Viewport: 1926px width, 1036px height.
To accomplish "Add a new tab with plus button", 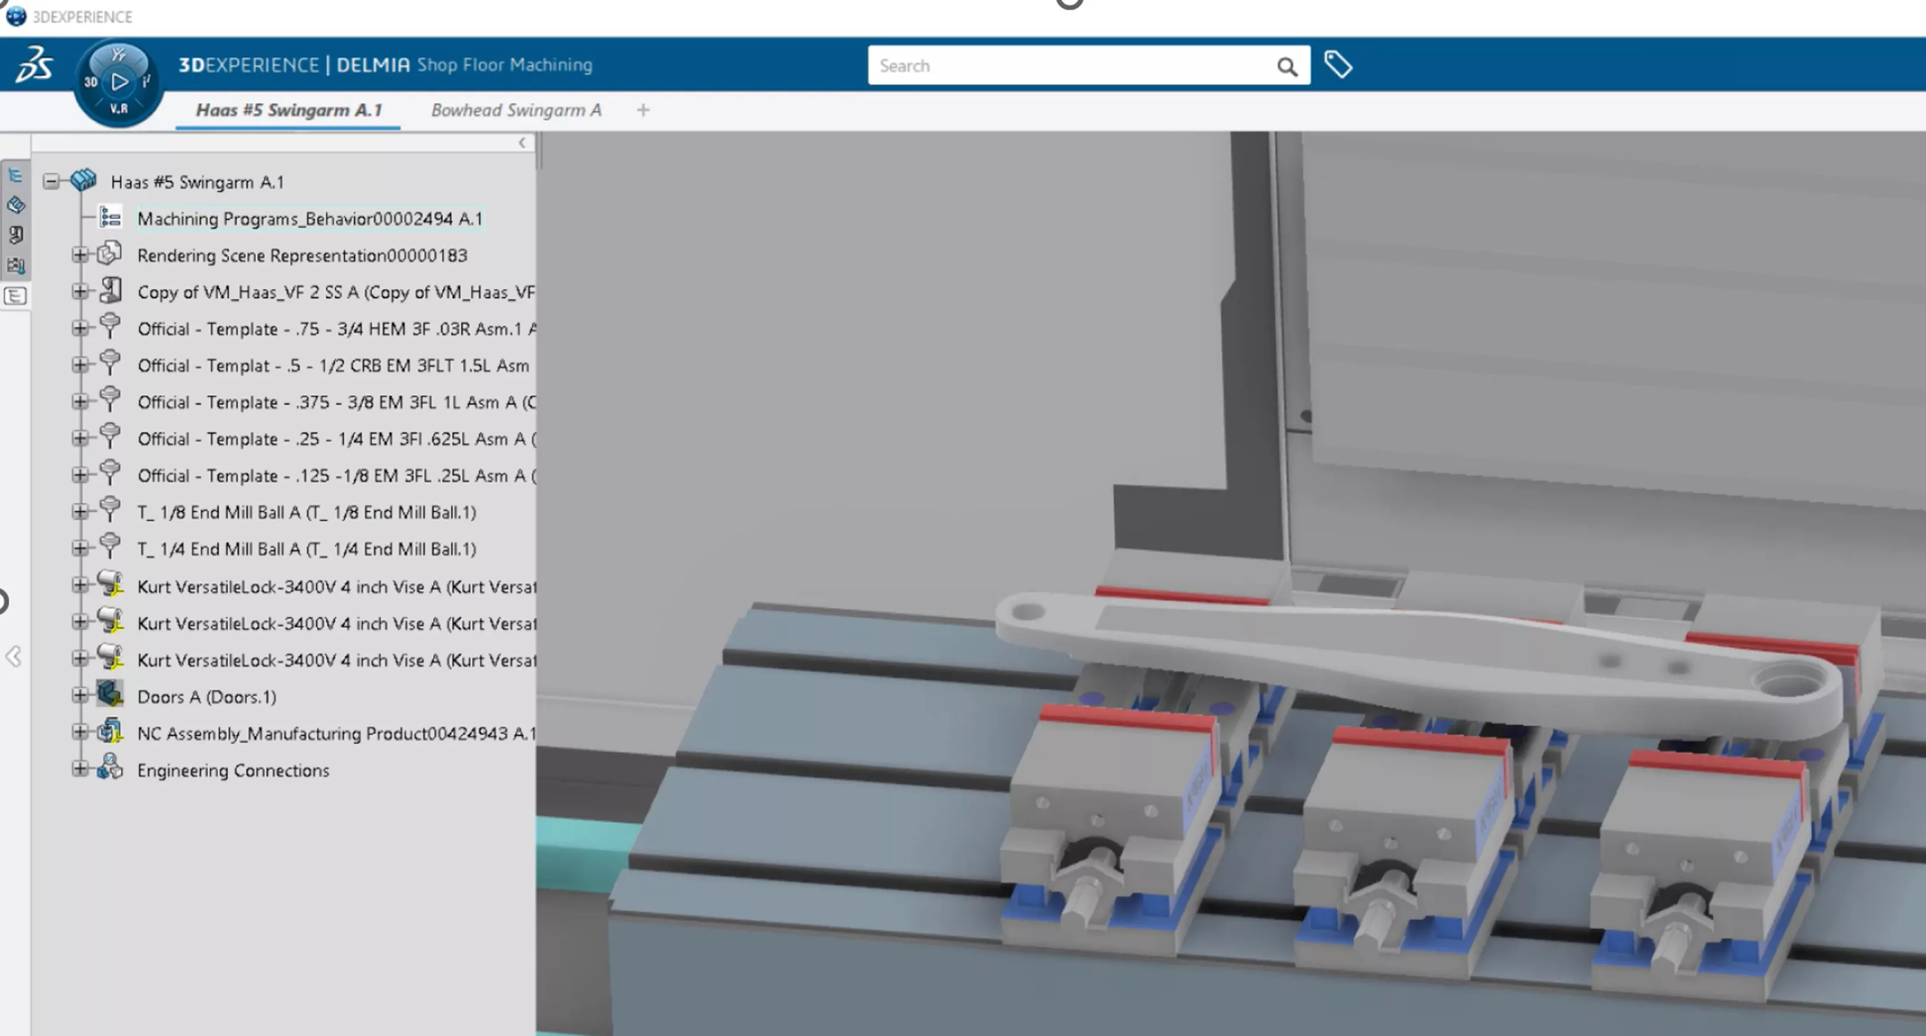I will tap(643, 110).
